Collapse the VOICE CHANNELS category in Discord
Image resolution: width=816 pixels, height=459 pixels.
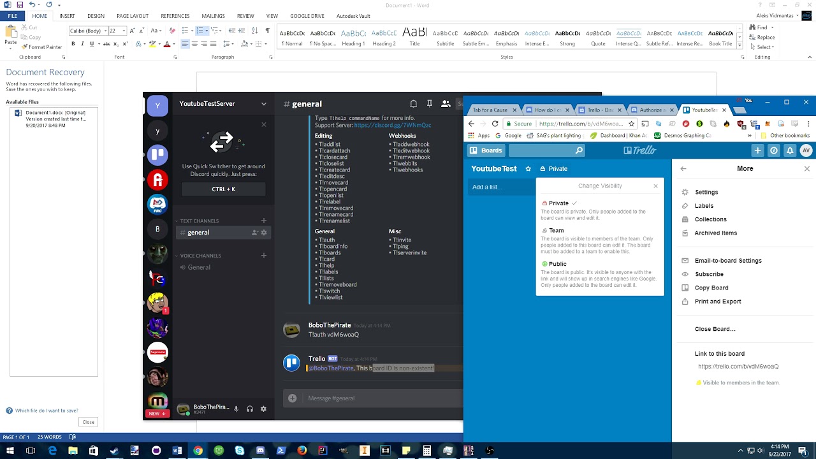[199, 256]
